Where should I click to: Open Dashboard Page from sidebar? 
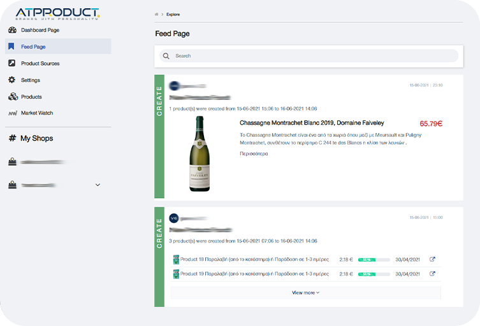[x=40, y=30]
